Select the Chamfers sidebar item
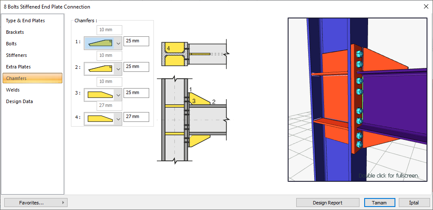Screen dimensions: 433x210 point(32,78)
